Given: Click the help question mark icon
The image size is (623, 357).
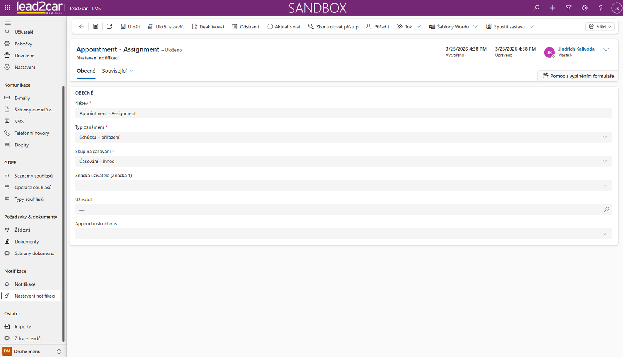Looking at the screenshot, I should pyautogui.click(x=600, y=8).
